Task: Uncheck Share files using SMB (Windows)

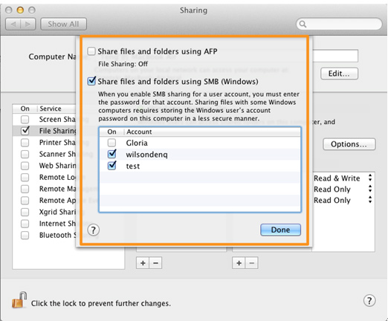Action: [x=91, y=81]
